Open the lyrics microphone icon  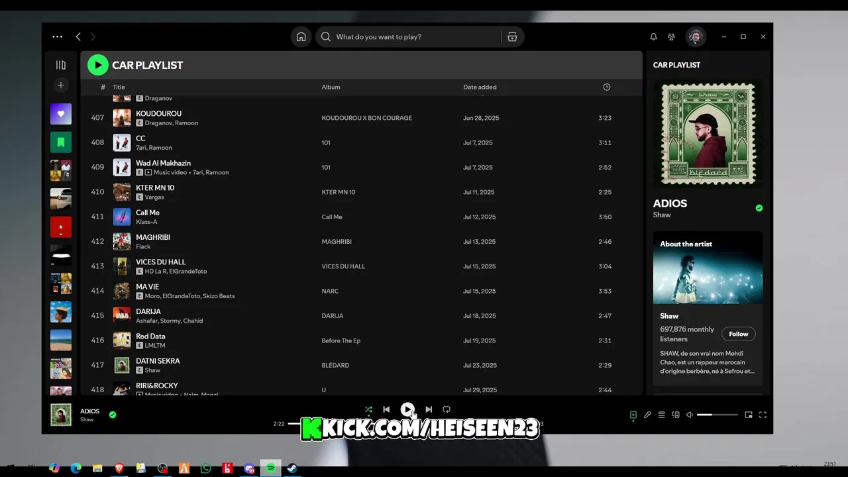[x=647, y=415]
